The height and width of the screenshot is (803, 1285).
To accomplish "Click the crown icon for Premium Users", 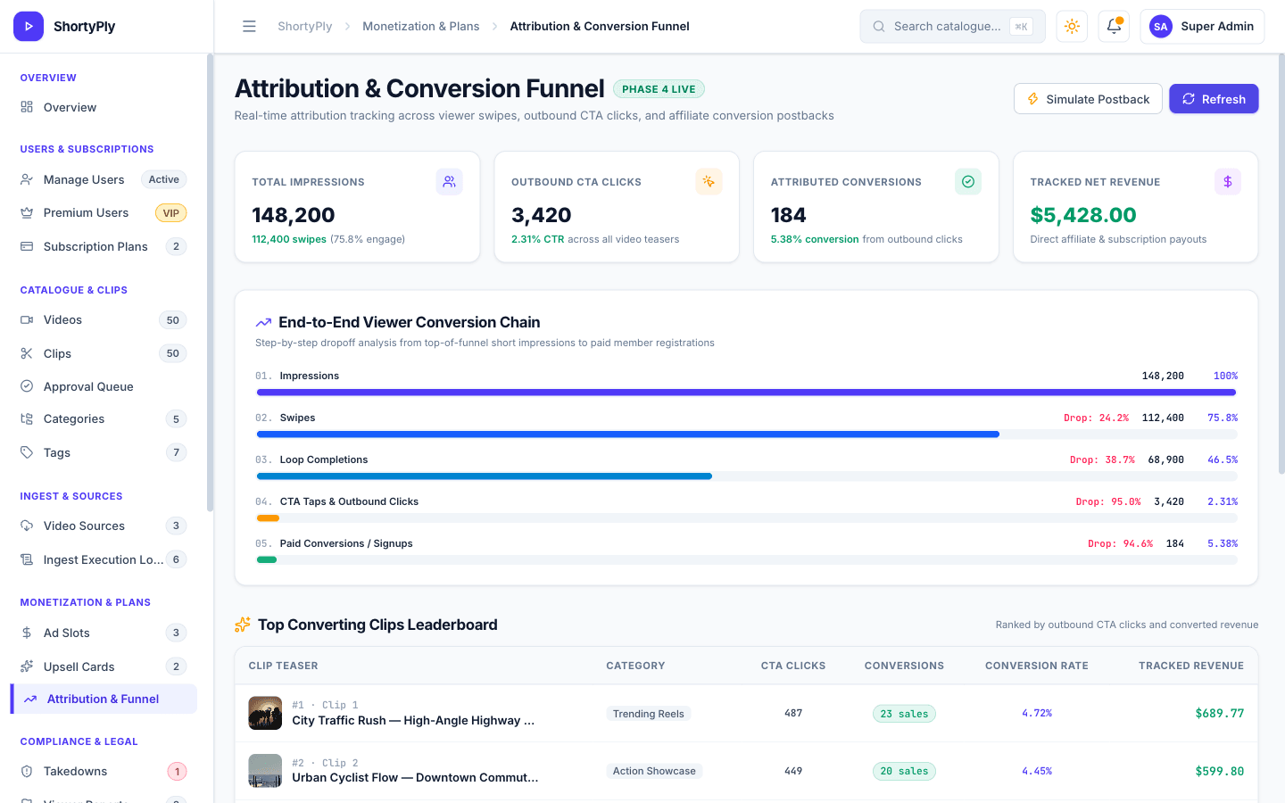I will coord(27,213).
